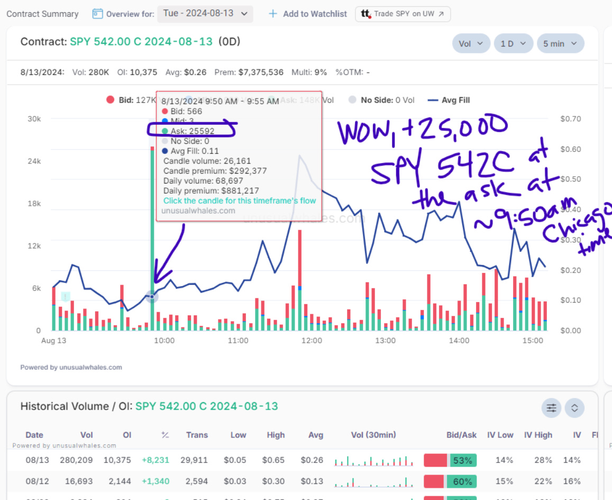Click the +1,340 OI change value
This screenshot has width=612, height=500.
pyautogui.click(x=156, y=481)
